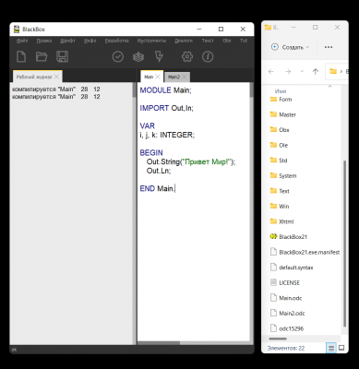Click the Main.odc file icon
This screenshot has height=369, width=359.
[273, 298]
